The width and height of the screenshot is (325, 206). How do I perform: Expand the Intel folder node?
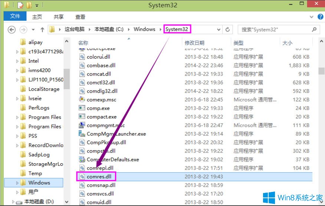pyautogui.click(x=17, y=61)
